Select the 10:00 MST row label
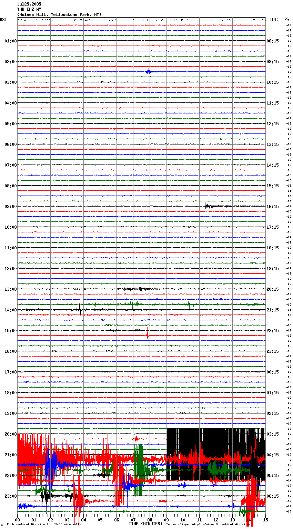 [x=10, y=227]
